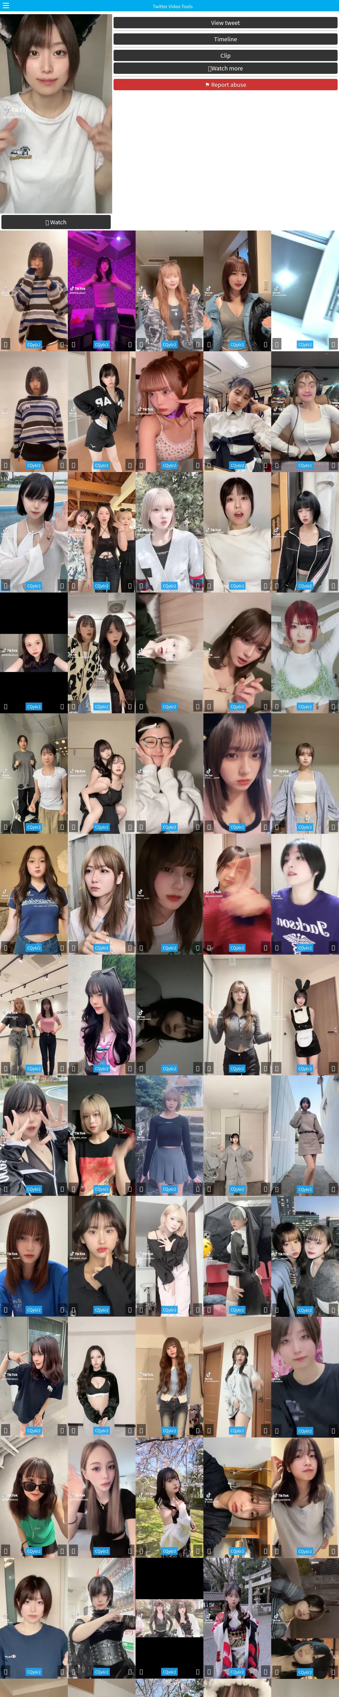Click right corner icon on white turtleneck thumbnail
339x1697 pixels.
pos(265,586)
